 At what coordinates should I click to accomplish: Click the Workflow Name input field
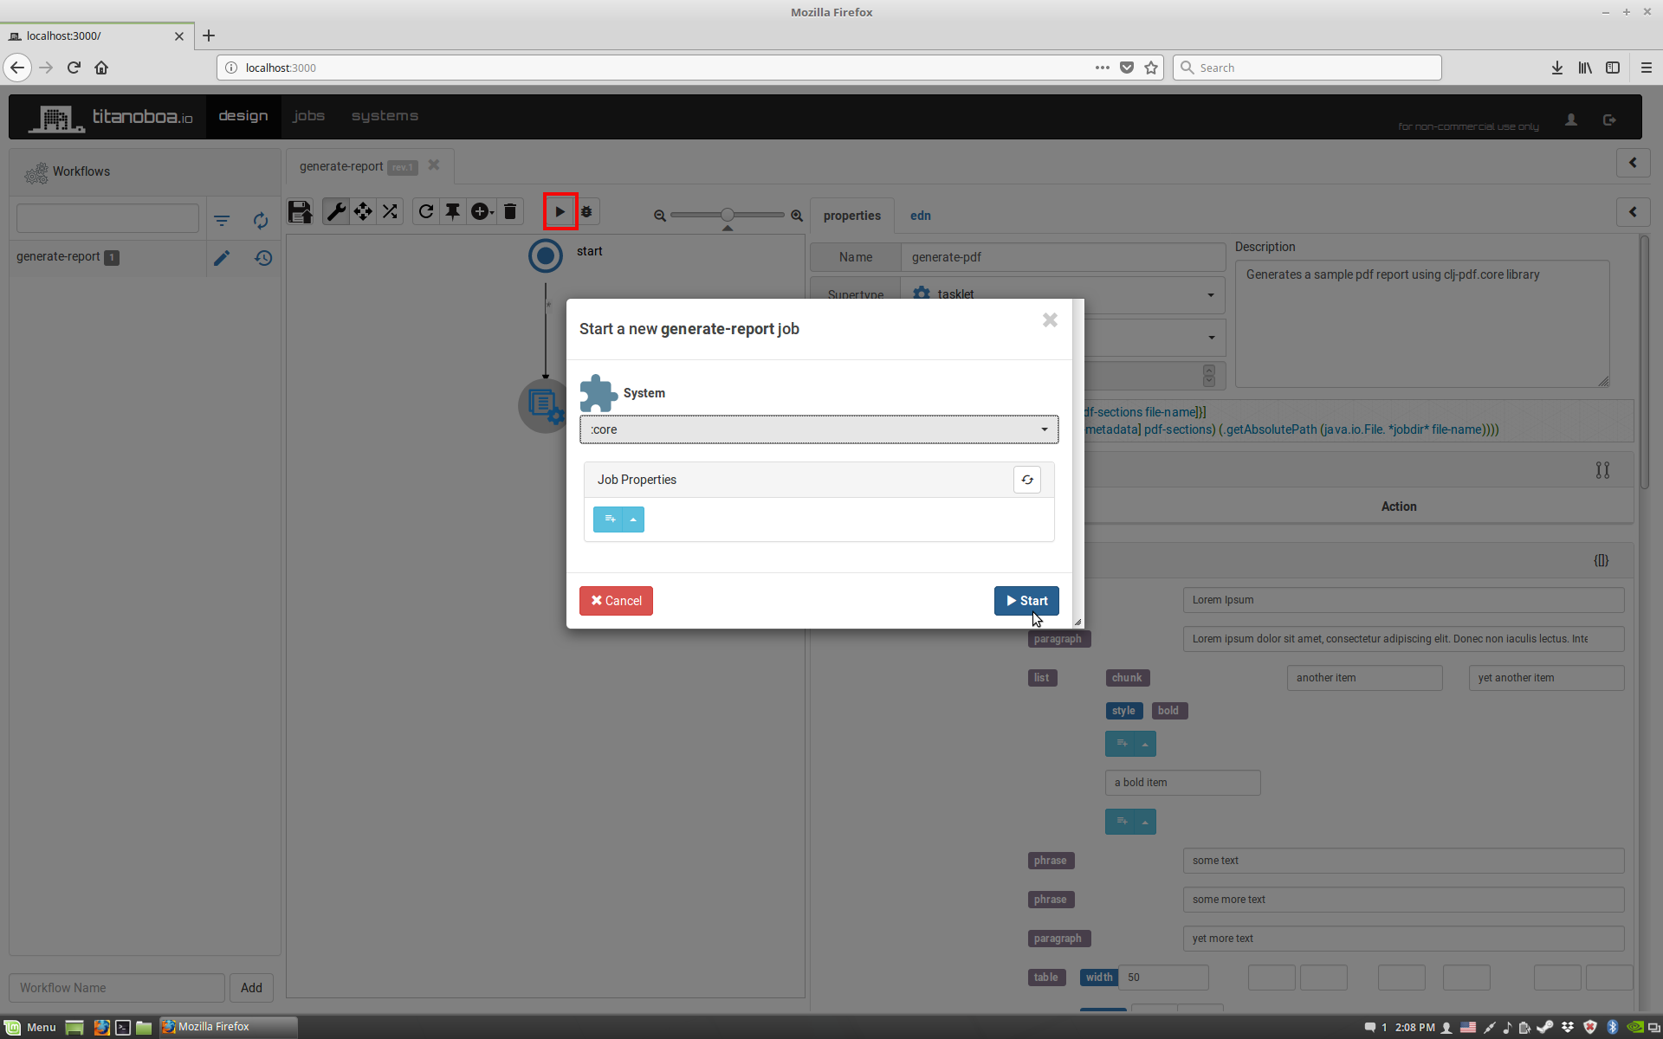[x=117, y=988]
